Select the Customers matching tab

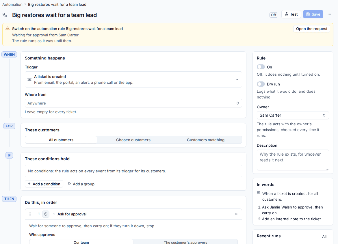206,140
